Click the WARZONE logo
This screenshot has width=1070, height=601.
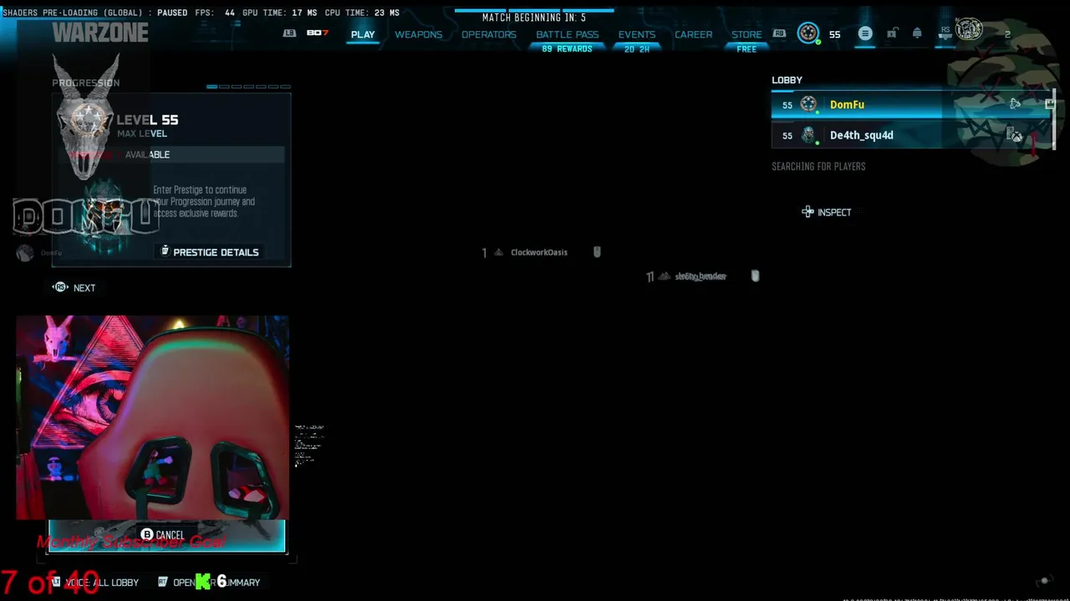(x=100, y=33)
